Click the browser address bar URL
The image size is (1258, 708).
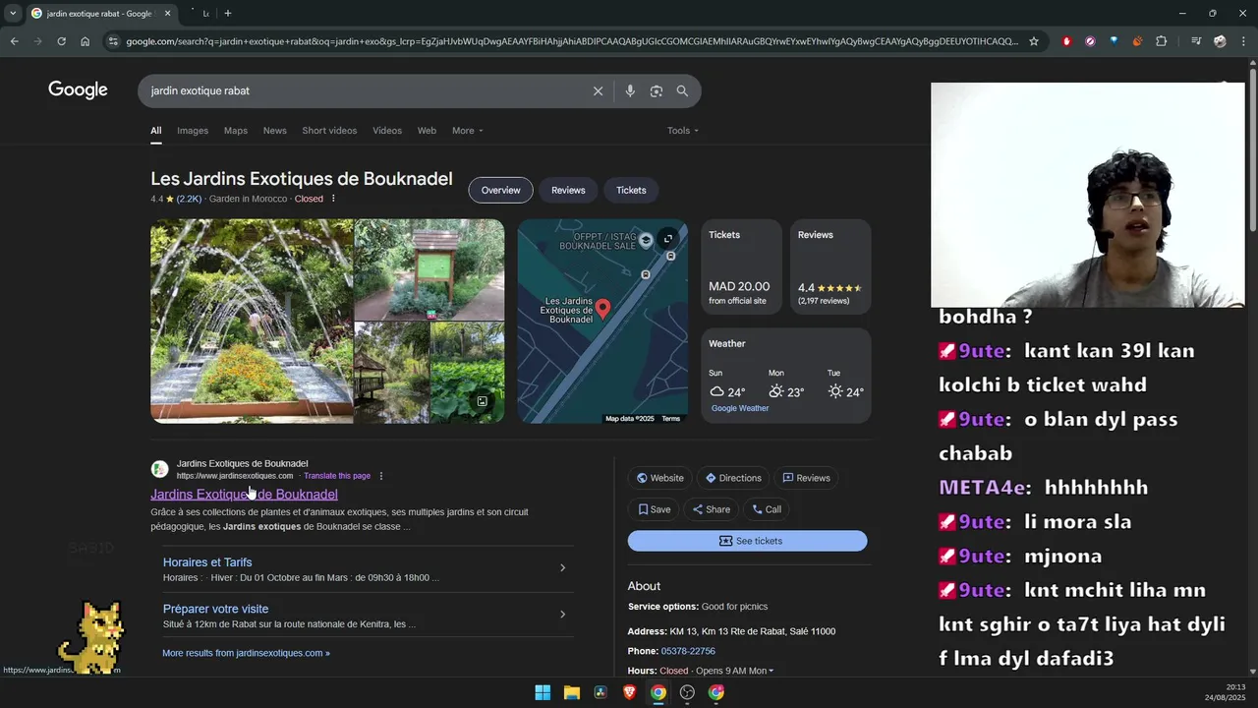point(572,41)
